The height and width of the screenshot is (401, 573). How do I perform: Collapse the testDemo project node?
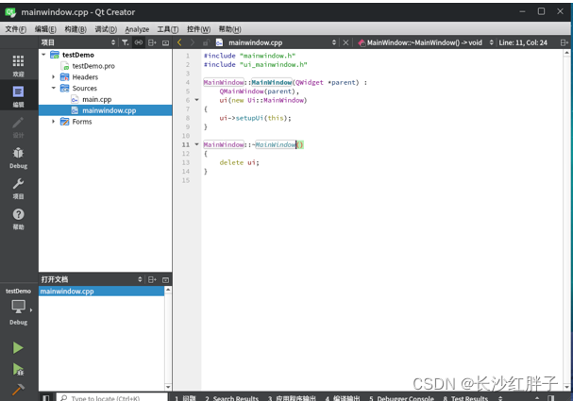[x=43, y=55]
